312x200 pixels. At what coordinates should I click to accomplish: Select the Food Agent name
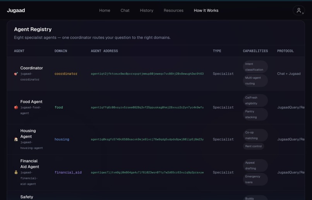(x=31, y=102)
